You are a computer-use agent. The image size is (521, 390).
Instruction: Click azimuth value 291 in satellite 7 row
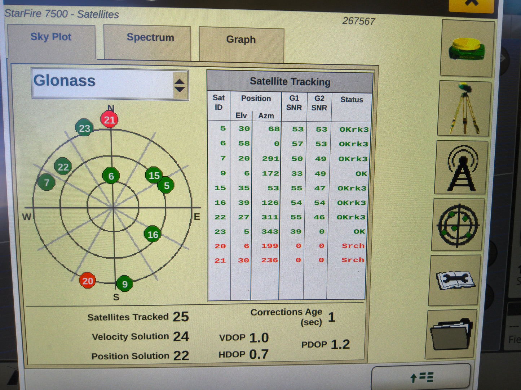(x=271, y=159)
